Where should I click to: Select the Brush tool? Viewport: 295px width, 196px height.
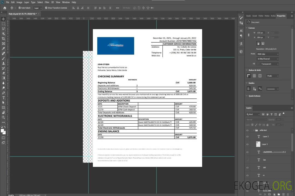click(3, 58)
